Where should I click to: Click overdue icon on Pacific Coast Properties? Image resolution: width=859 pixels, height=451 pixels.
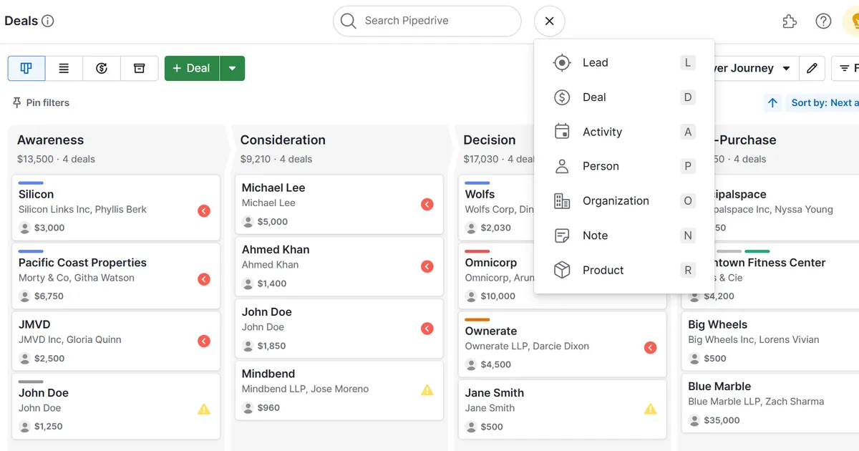coord(204,279)
